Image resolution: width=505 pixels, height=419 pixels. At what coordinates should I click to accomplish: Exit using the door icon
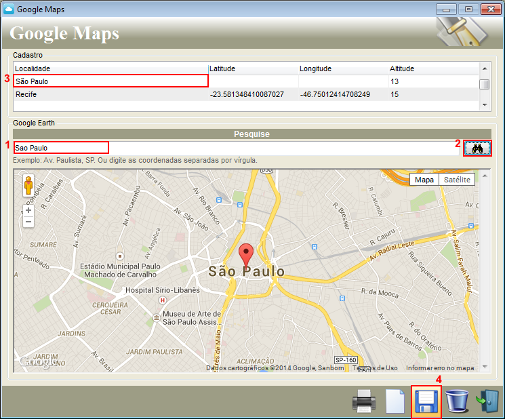(x=487, y=401)
